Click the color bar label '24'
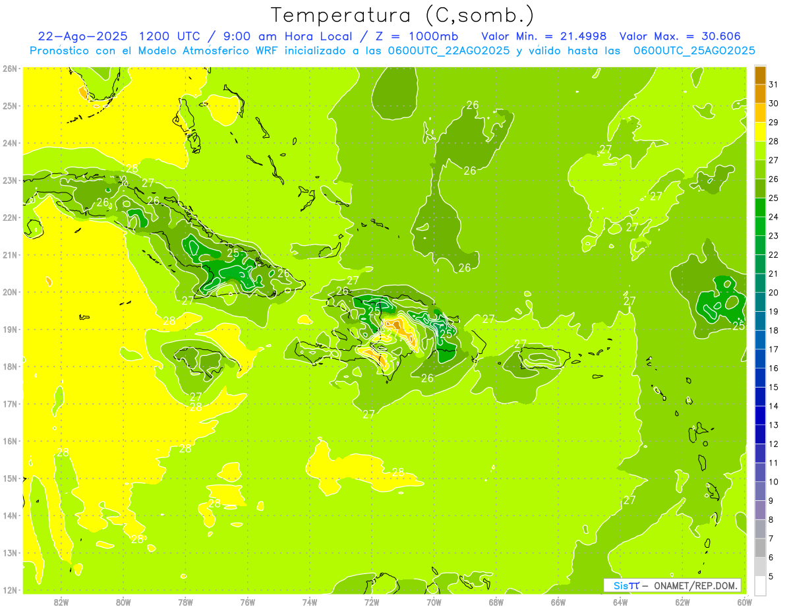This screenshot has width=791, height=611. [x=774, y=217]
